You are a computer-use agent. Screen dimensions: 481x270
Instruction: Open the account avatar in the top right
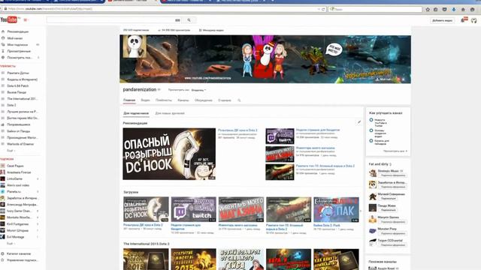[x=474, y=20]
